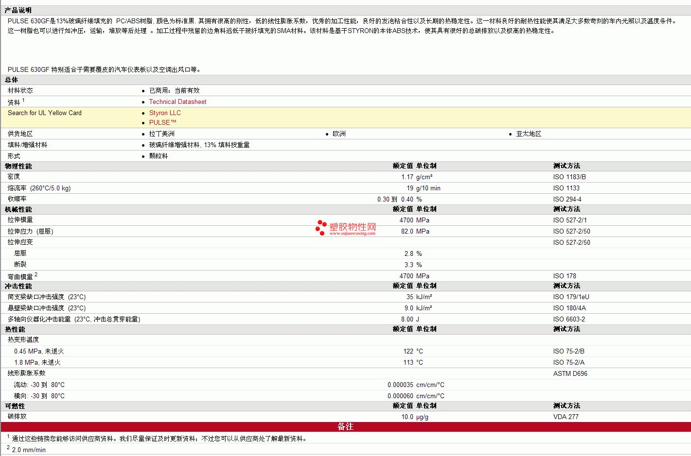Click the 热变形温度 row label
Image resolution: width=691 pixels, height=456 pixels.
pyautogui.click(x=23, y=340)
